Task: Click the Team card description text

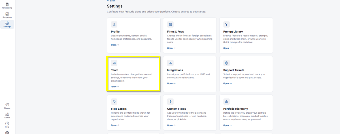Action: click(131, 77)
